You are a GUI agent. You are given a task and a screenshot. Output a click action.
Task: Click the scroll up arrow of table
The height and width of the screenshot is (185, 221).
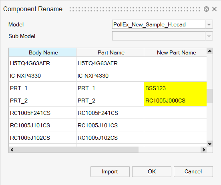(210, 51)
